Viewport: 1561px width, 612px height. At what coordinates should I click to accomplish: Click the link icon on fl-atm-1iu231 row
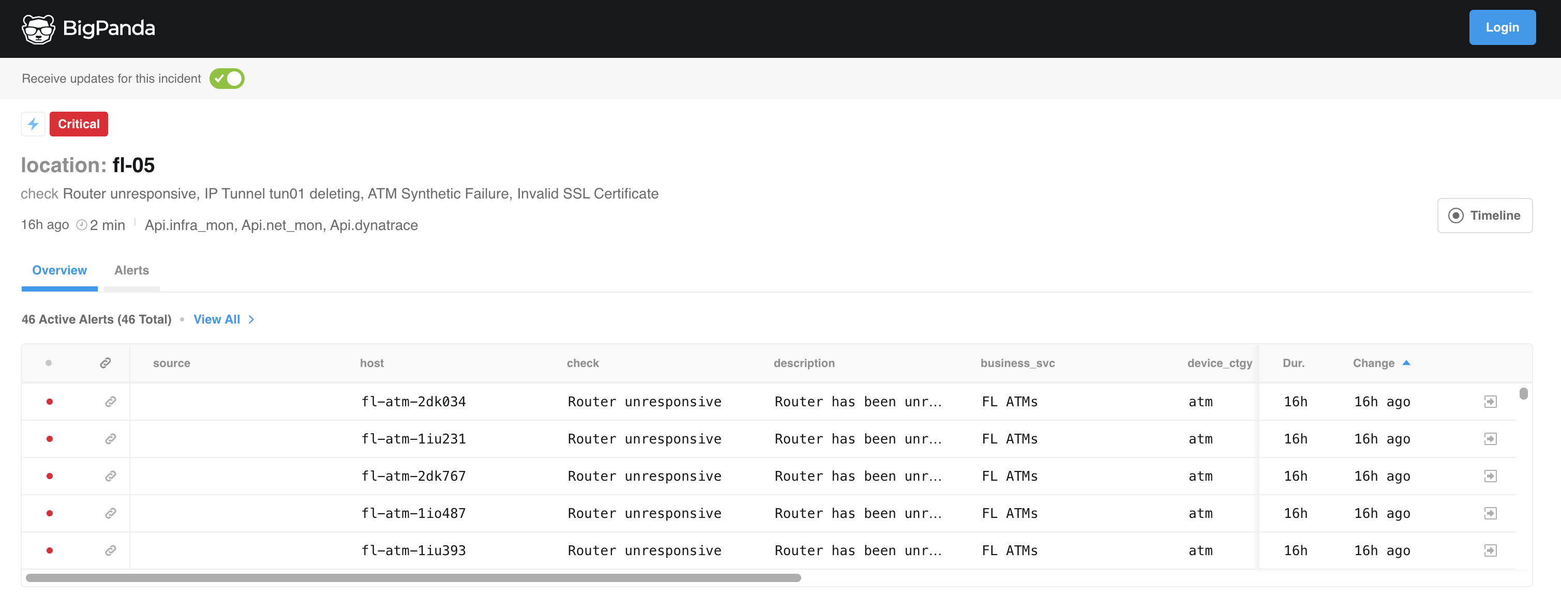(x=110, y=438)
